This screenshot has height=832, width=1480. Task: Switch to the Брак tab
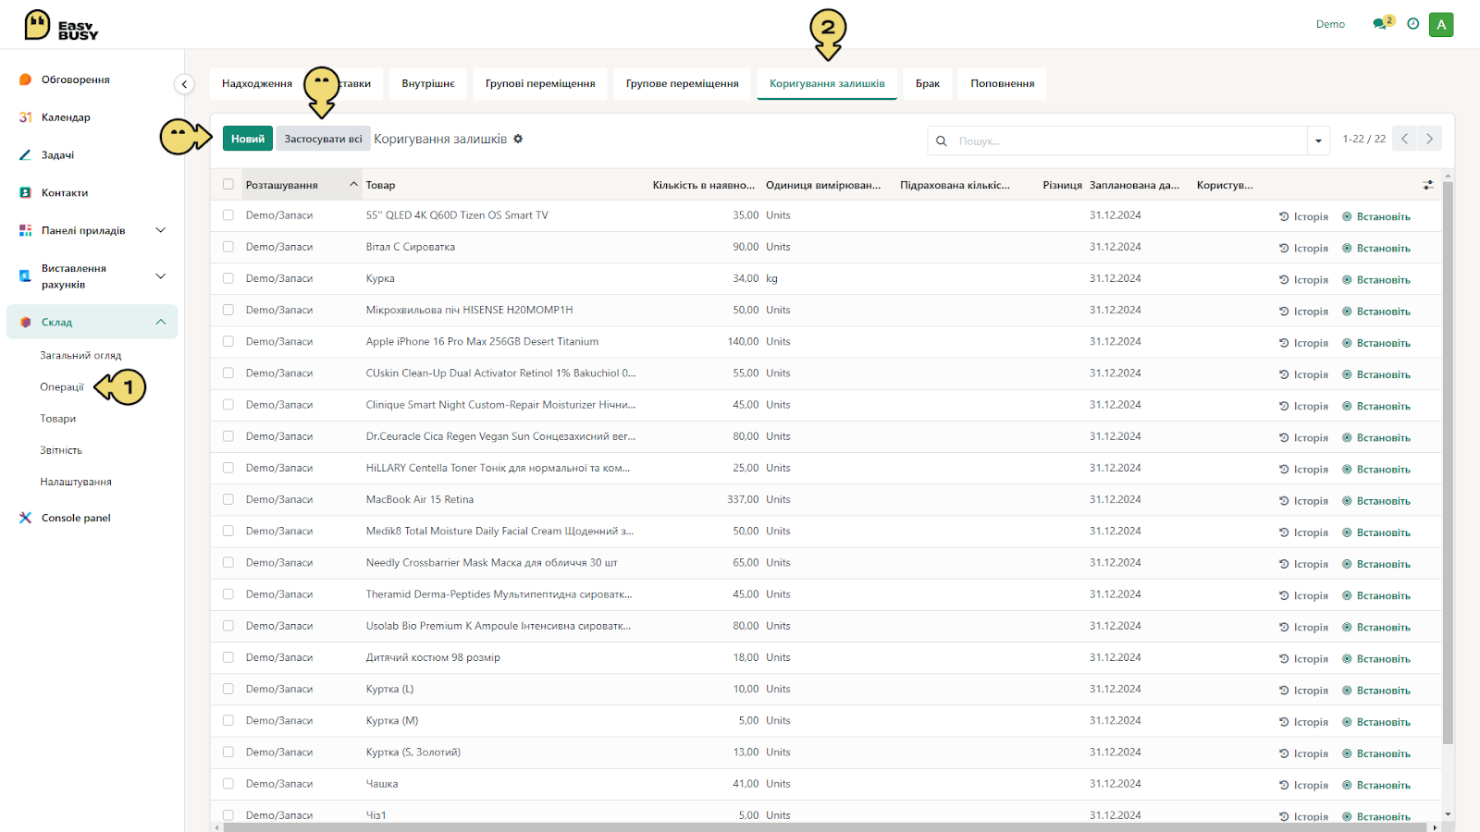[928, 83]
